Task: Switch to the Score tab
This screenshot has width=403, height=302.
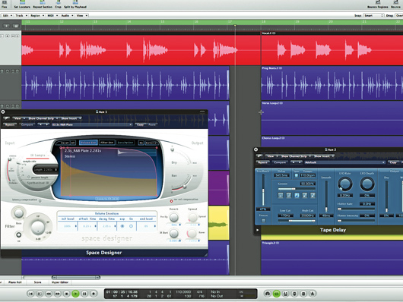Action: pyautogui.click(x=37, y=282)
